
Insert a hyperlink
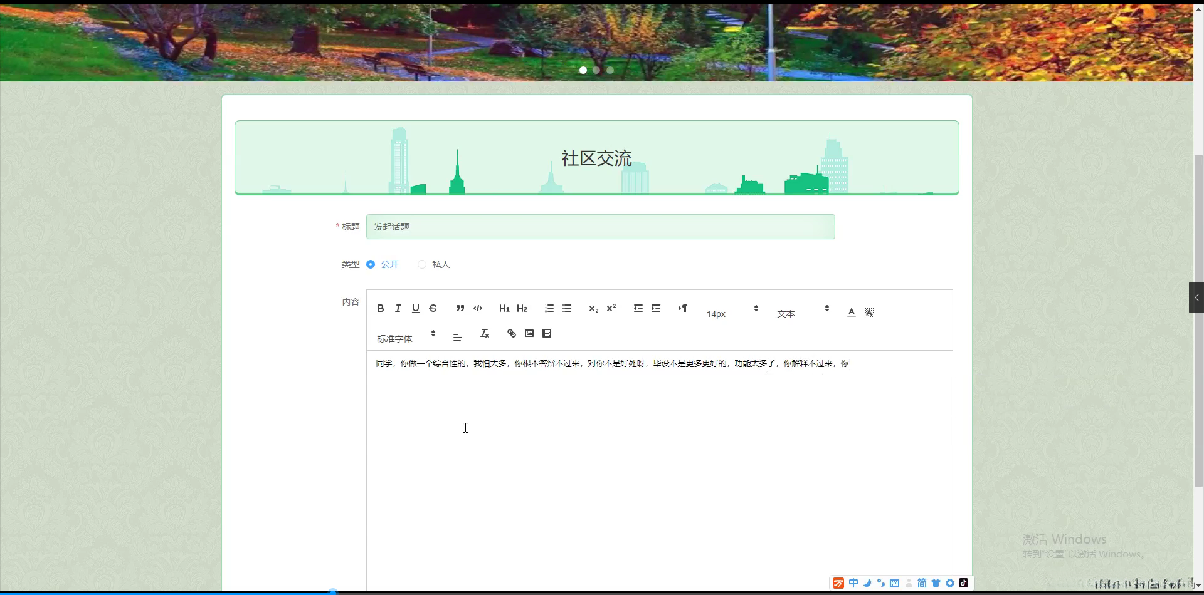512,333
